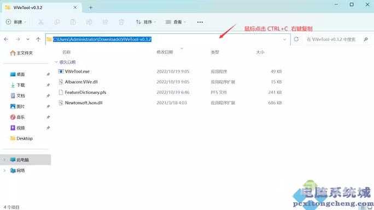This screenshot has height=210, width=374.
Task: Click the PFS 文件 type cell
Action: [219, 92]
